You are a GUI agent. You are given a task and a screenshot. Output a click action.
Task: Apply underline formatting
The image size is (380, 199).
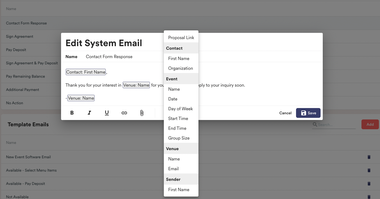(107, 113)
